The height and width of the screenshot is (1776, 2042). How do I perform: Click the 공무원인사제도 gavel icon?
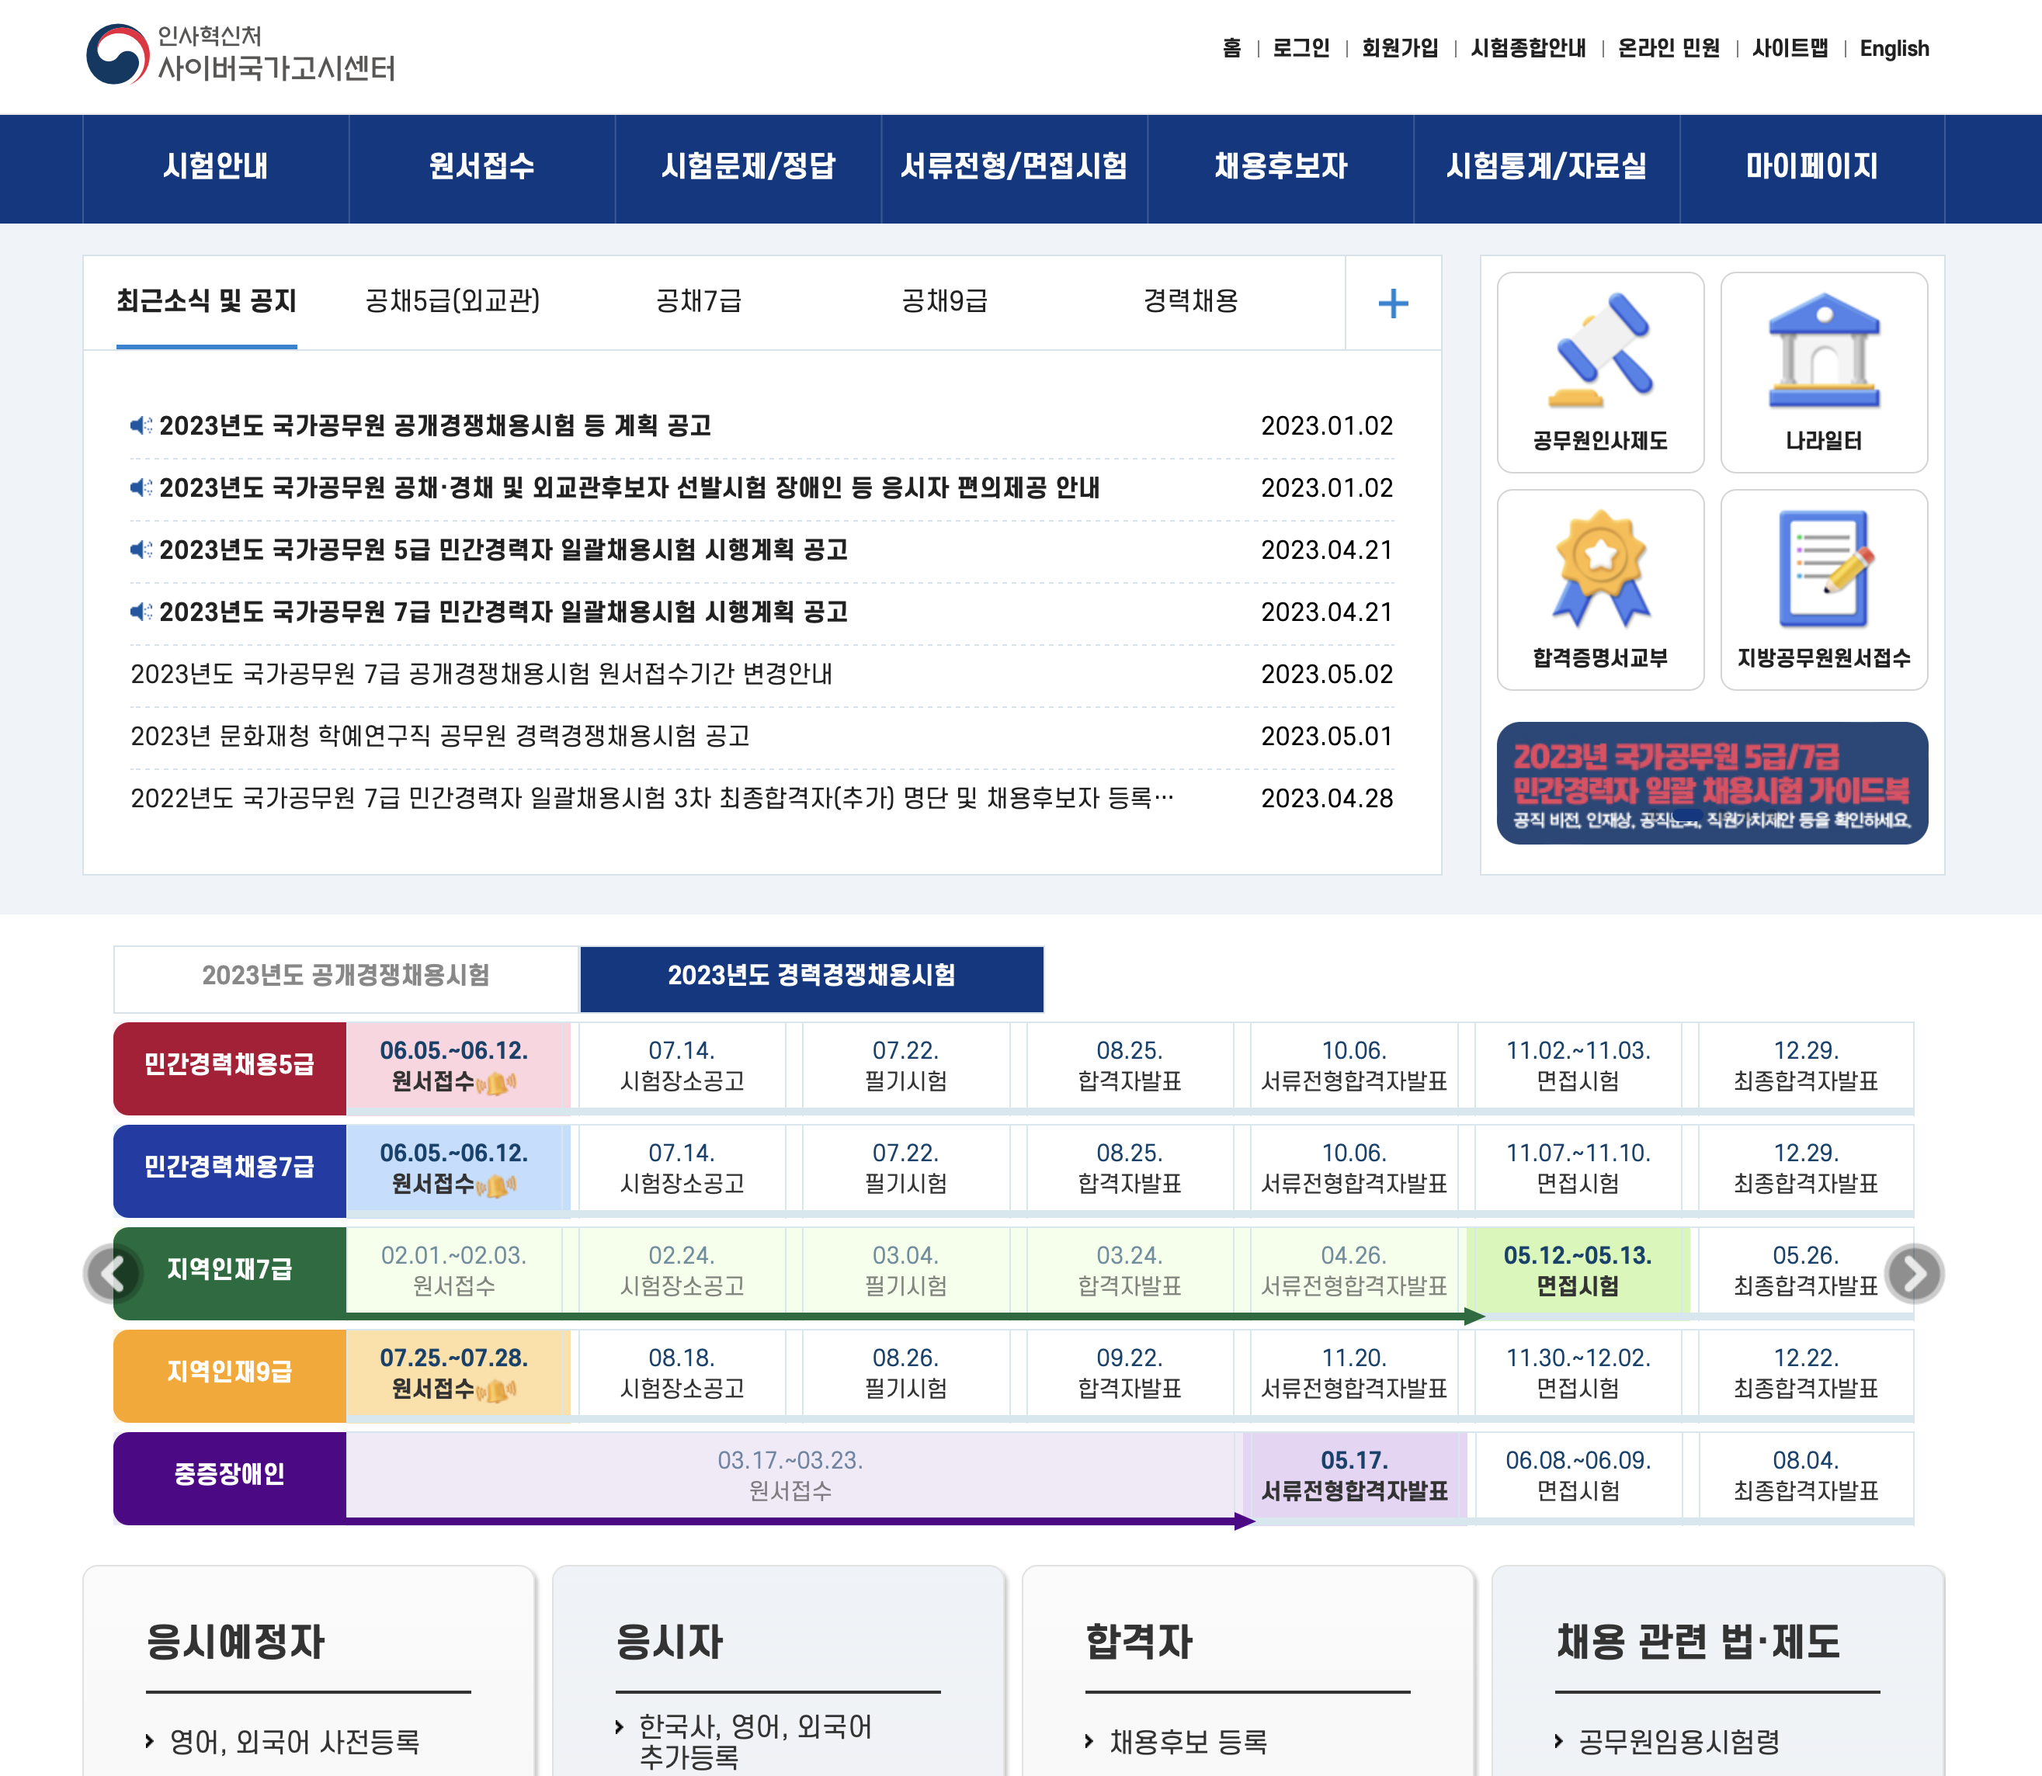tap(1600, 357)
